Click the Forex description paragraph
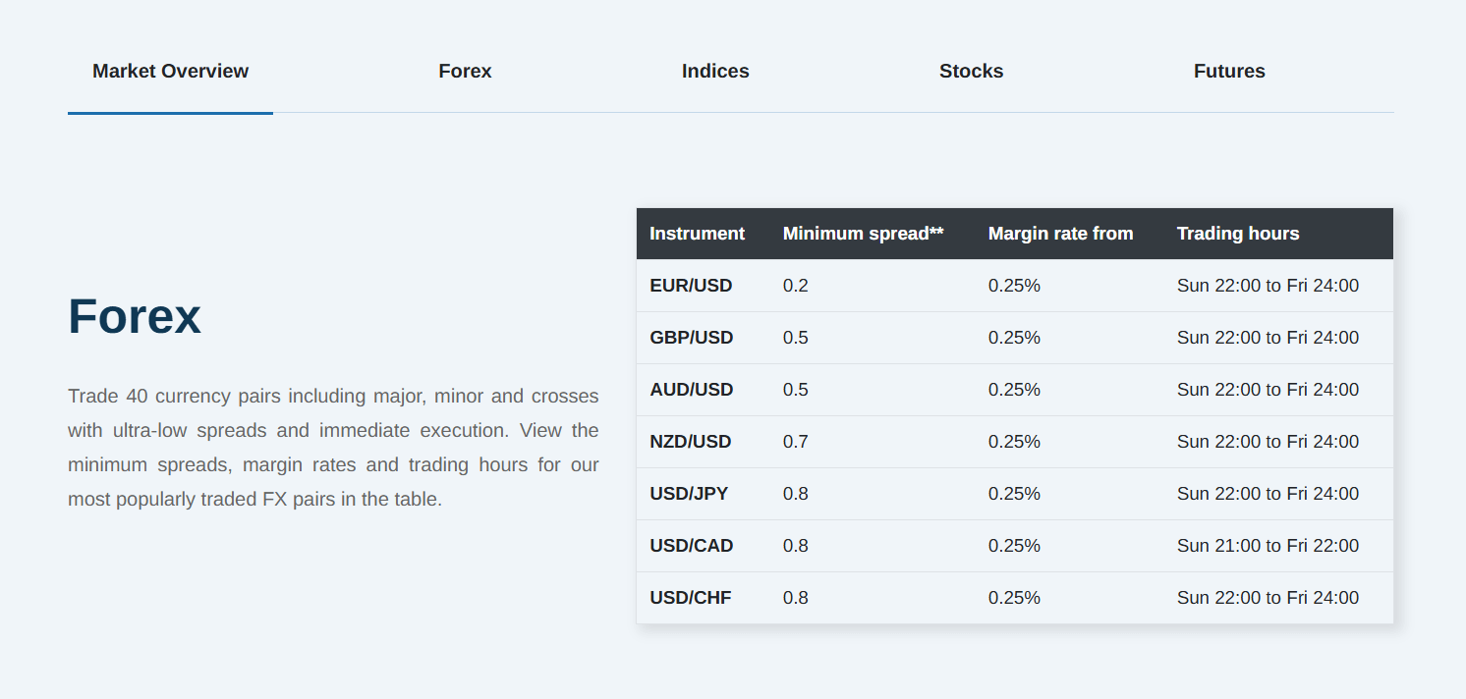This screenshot has height=699, width=1466. 333,448
